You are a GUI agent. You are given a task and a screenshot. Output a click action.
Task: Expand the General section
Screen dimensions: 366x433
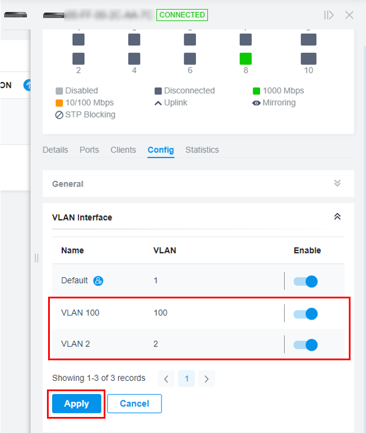tap(337, 183)
